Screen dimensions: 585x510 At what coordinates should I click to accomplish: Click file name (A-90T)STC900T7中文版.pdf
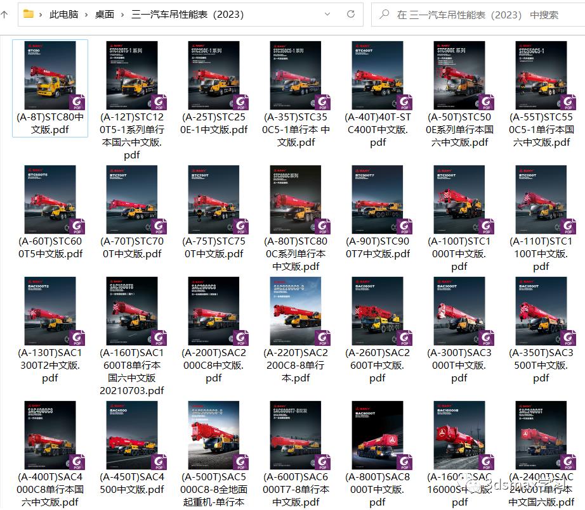(378, 247)
